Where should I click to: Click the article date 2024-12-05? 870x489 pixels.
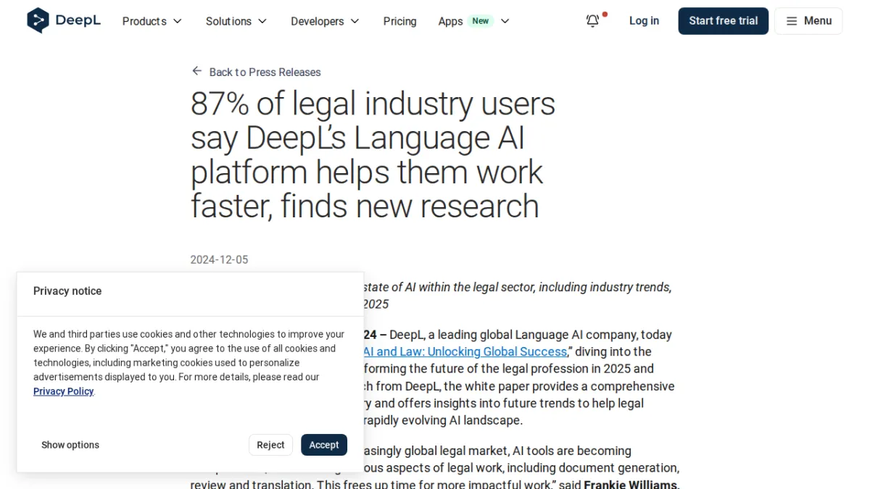point(219,259)
